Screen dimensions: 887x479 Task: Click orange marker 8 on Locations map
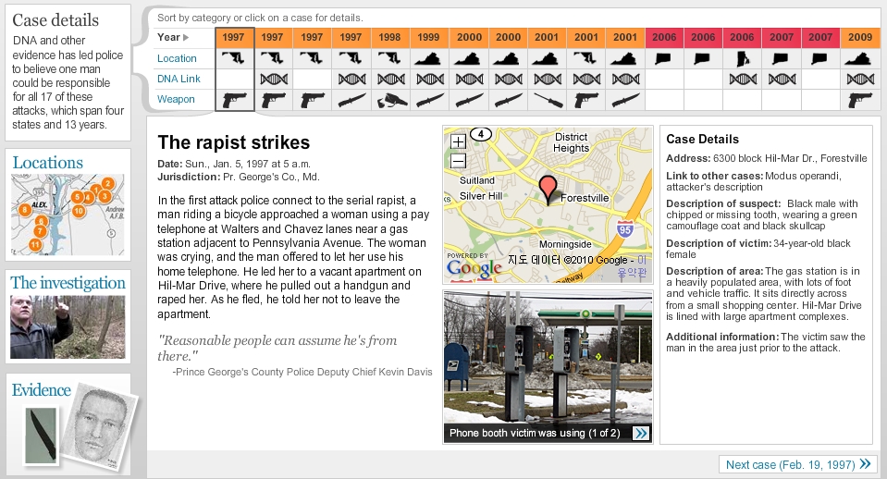pyautogui.click(x=24, y=210)
